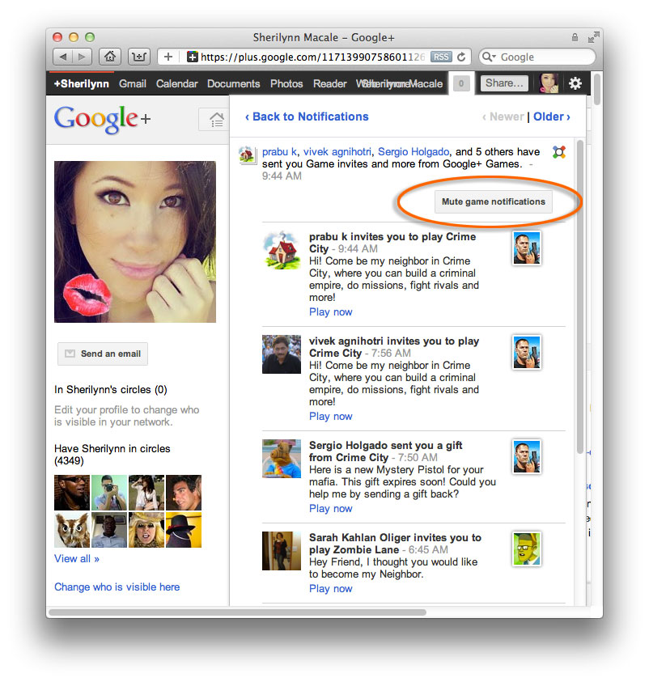Open Top Sites crown icon in toolbar
This screenshot has height=682, width=649.
point(138,57)
